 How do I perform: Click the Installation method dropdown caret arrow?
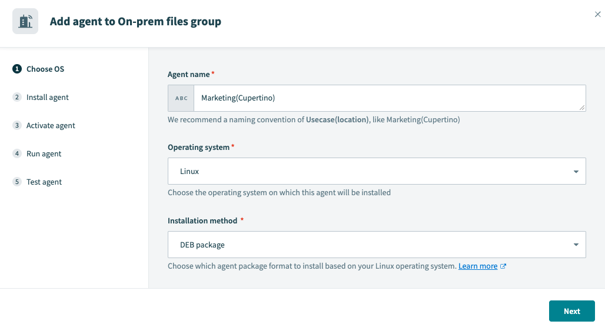576,245
